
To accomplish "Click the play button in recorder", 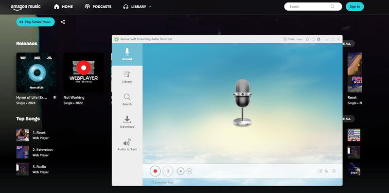I will click(180, 171).
